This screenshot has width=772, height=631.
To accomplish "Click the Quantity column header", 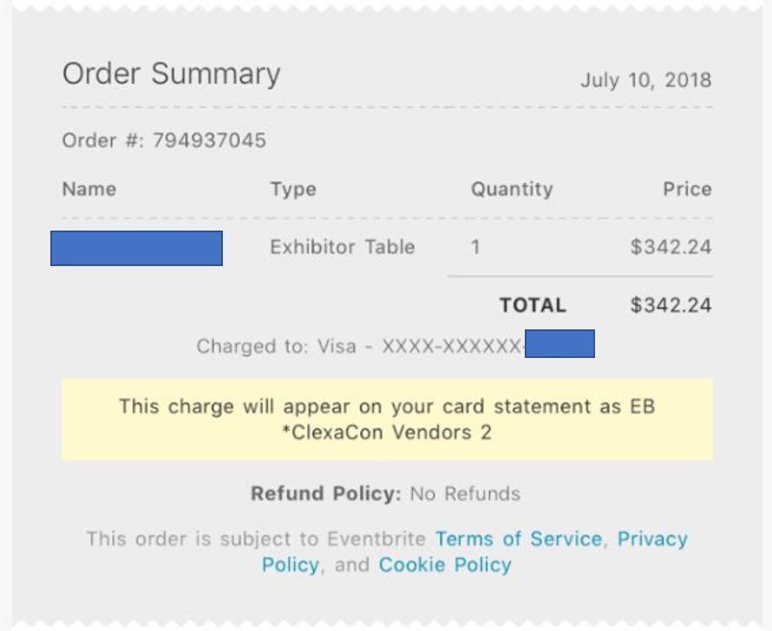I will coord(511,189).
